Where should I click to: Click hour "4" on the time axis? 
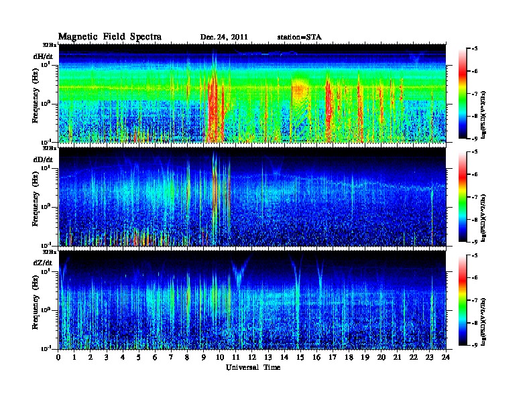point(123,358)
